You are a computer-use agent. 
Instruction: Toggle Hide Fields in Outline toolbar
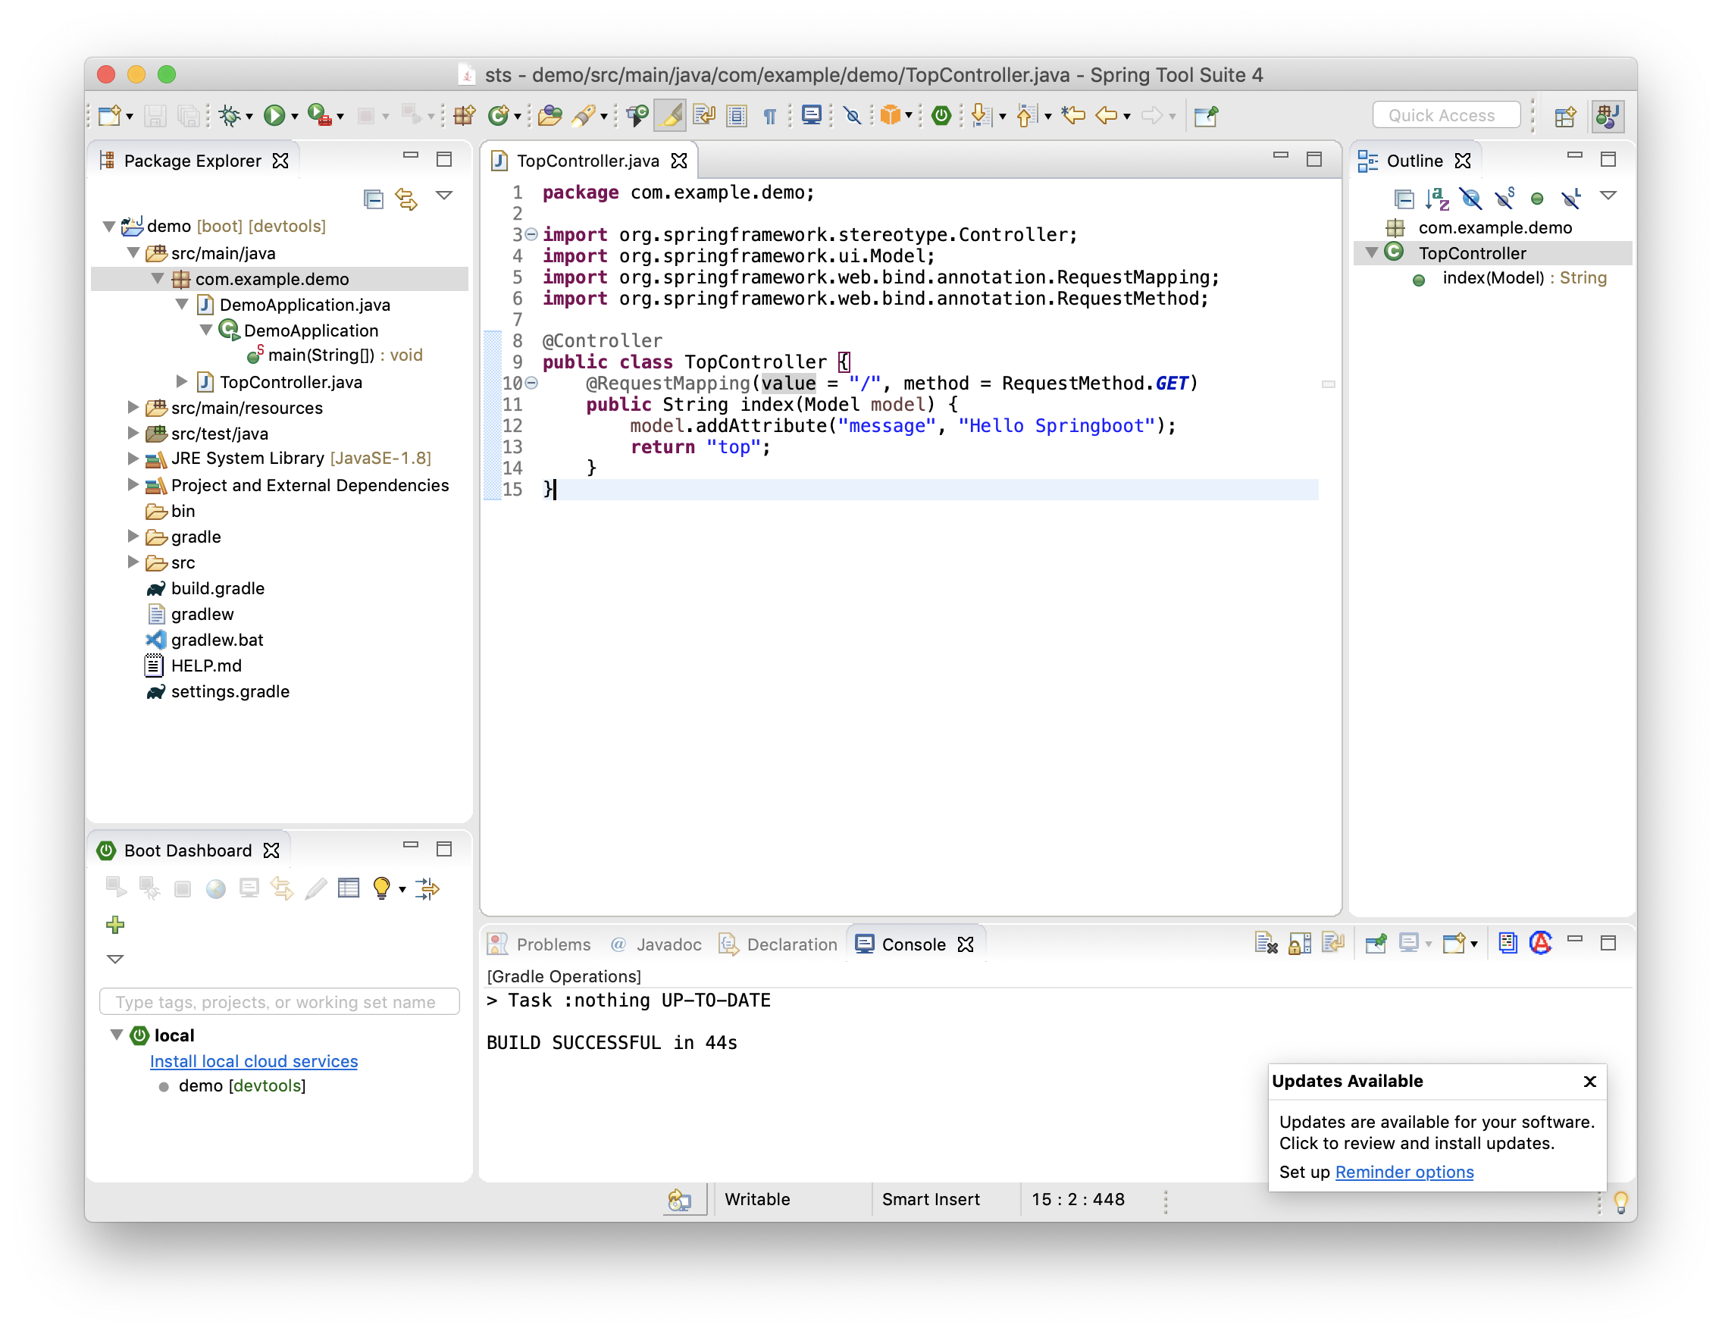(1470, 198)
